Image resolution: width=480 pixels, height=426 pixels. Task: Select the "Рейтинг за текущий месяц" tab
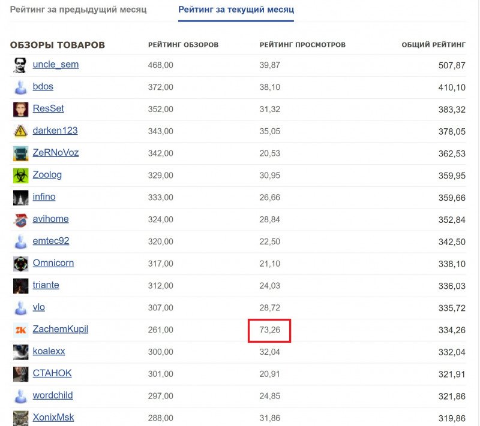236,10
